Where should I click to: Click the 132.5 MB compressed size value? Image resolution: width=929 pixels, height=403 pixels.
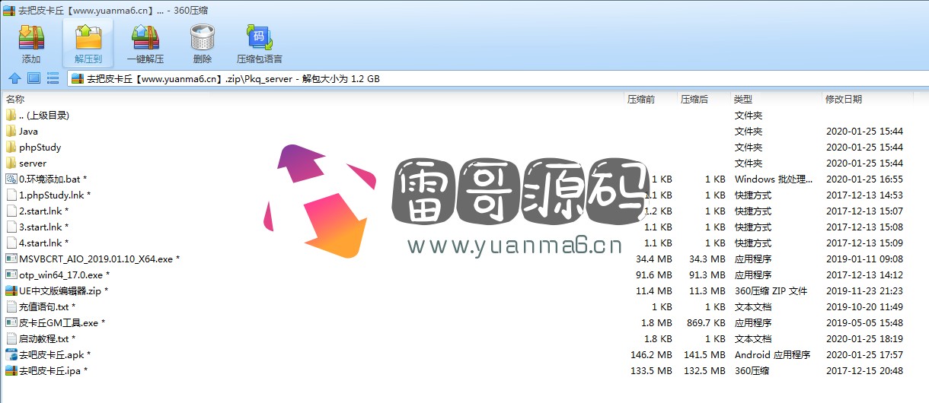pos(704,371)
